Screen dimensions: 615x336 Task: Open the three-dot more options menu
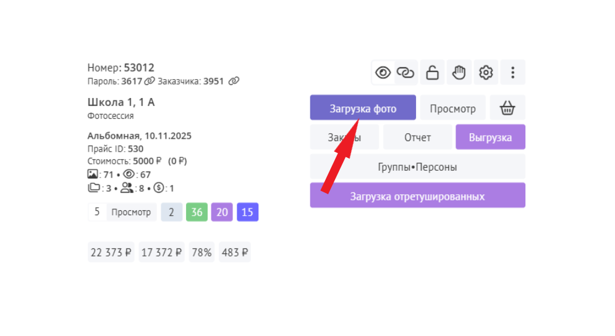click(512, 73)
